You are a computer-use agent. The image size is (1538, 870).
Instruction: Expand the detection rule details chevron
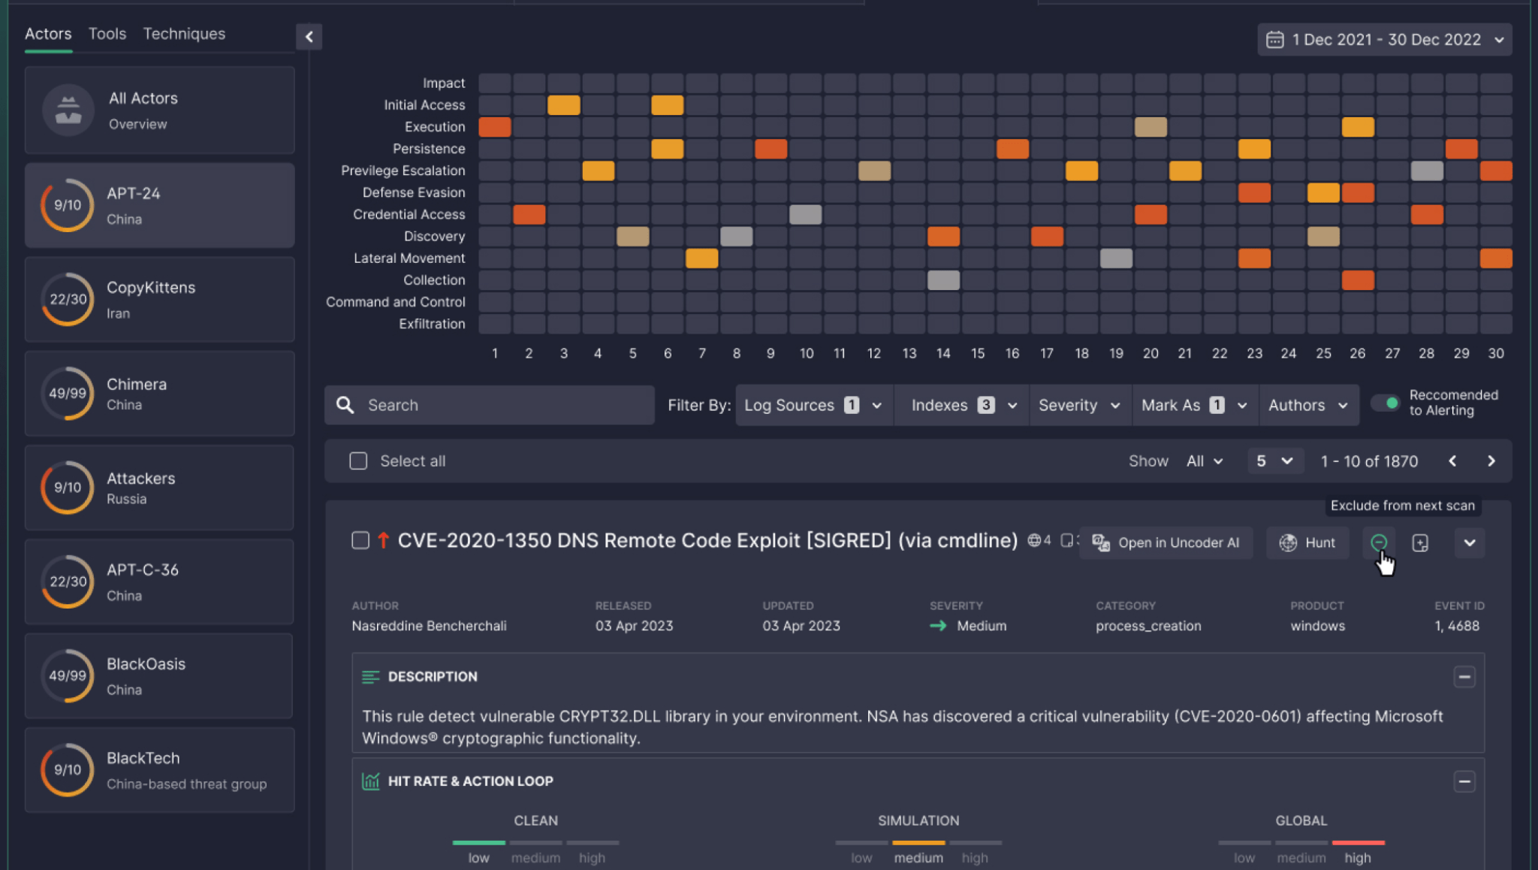tap(1470, 542)
